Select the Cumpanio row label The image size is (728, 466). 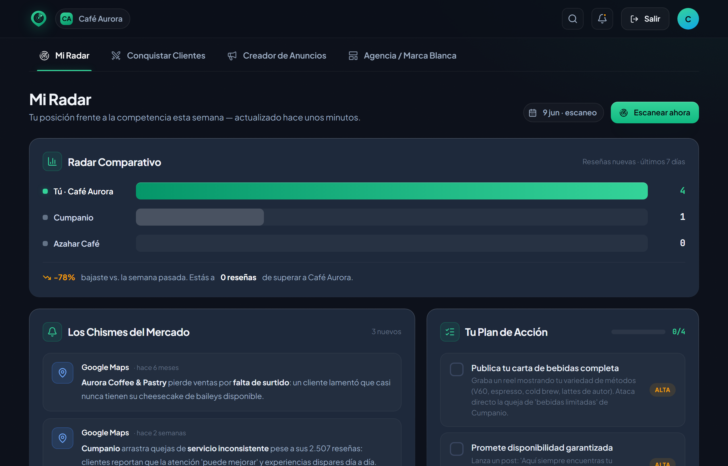coord(73,218)
